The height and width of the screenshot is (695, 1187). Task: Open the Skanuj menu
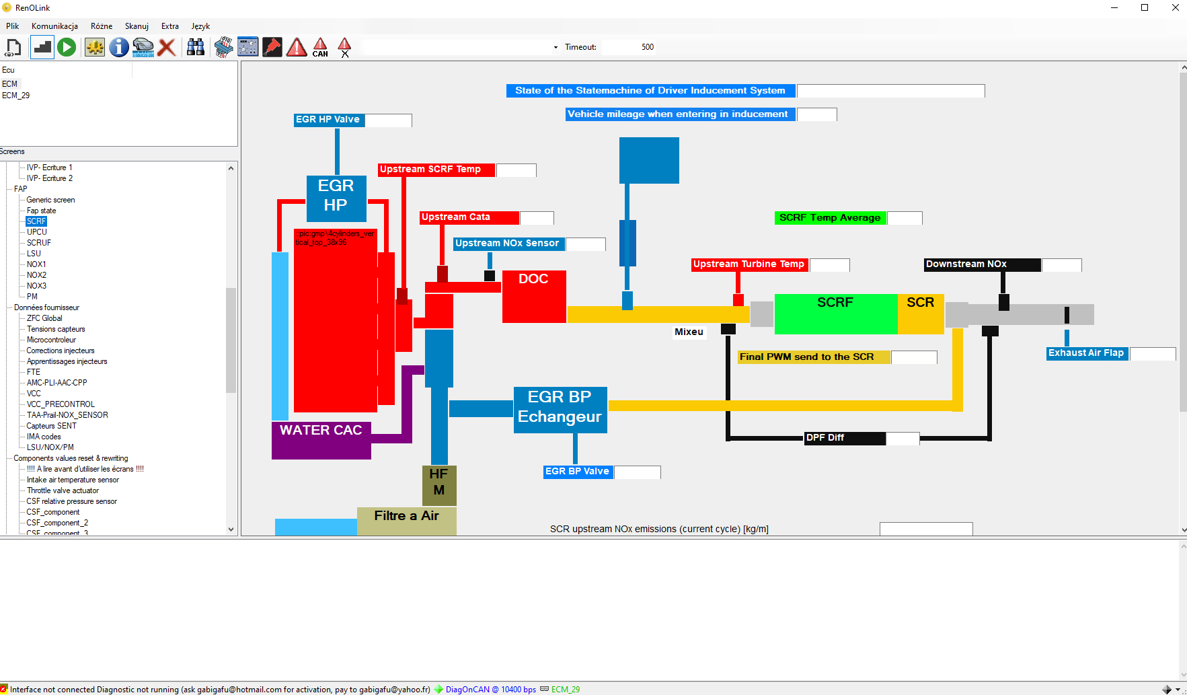pyautogui.click(x=137, y=26)
